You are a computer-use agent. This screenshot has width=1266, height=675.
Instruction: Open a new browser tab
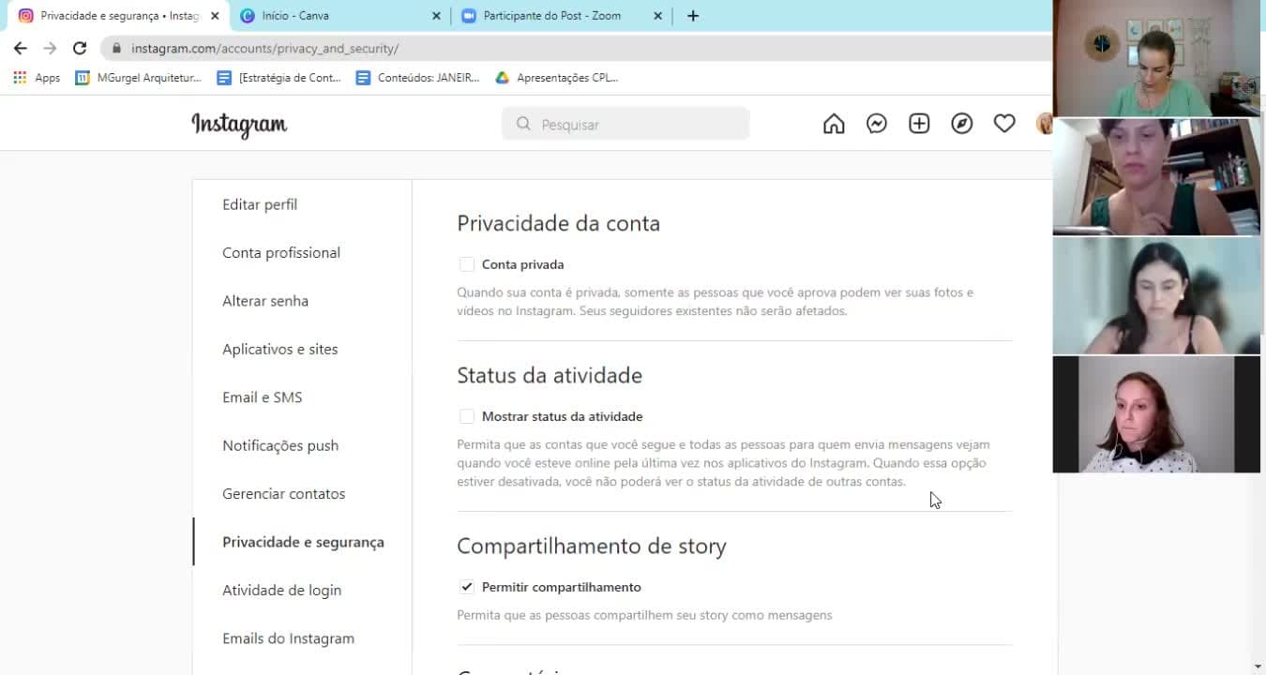click(x=693, y=15)
